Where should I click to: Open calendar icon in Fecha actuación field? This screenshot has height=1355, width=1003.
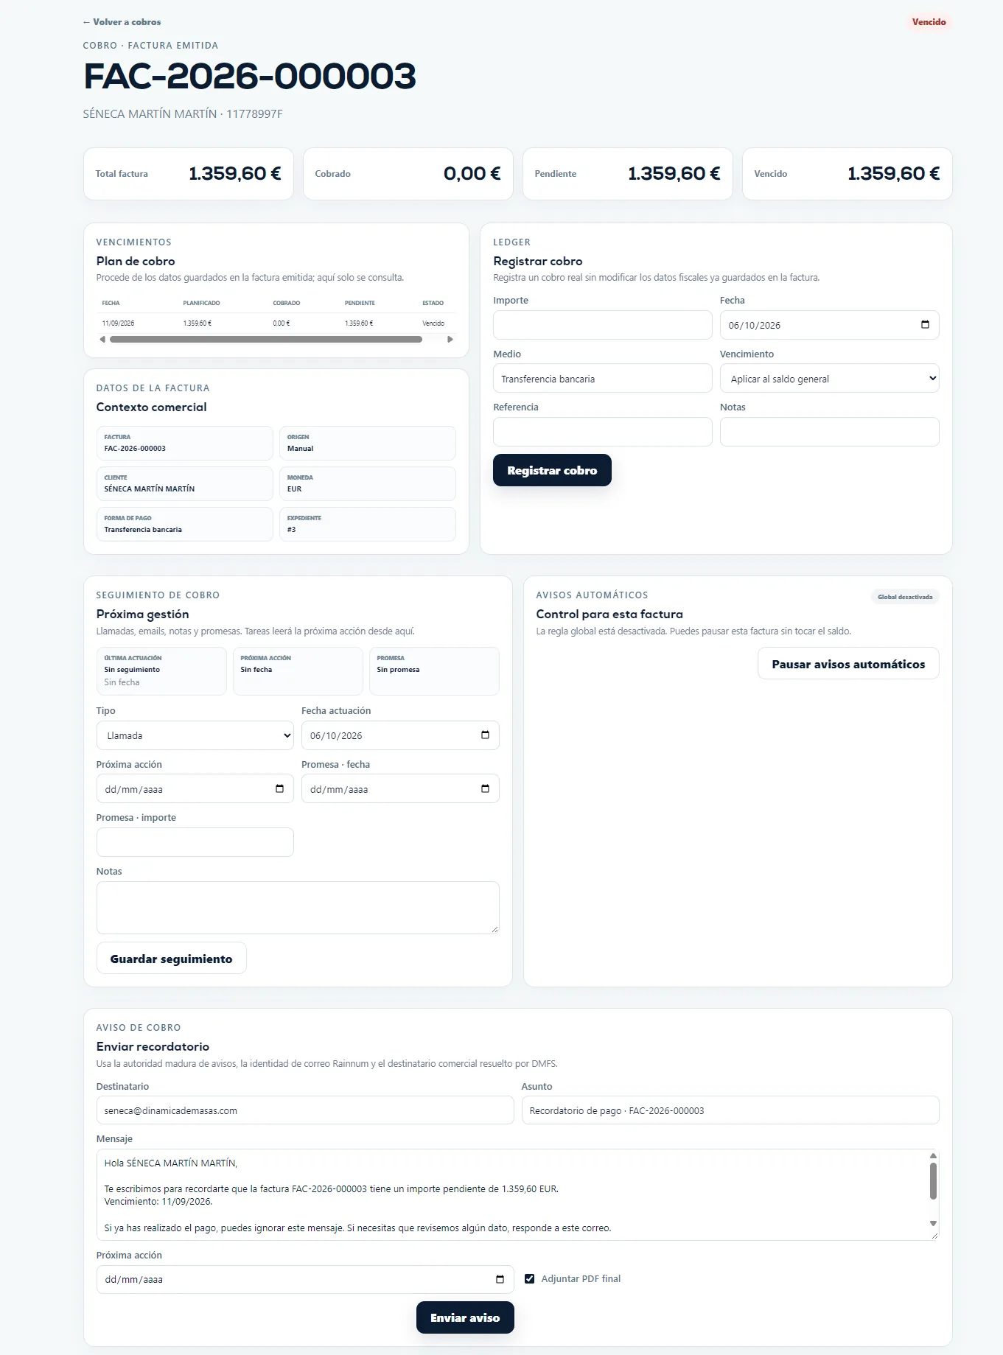485,735
